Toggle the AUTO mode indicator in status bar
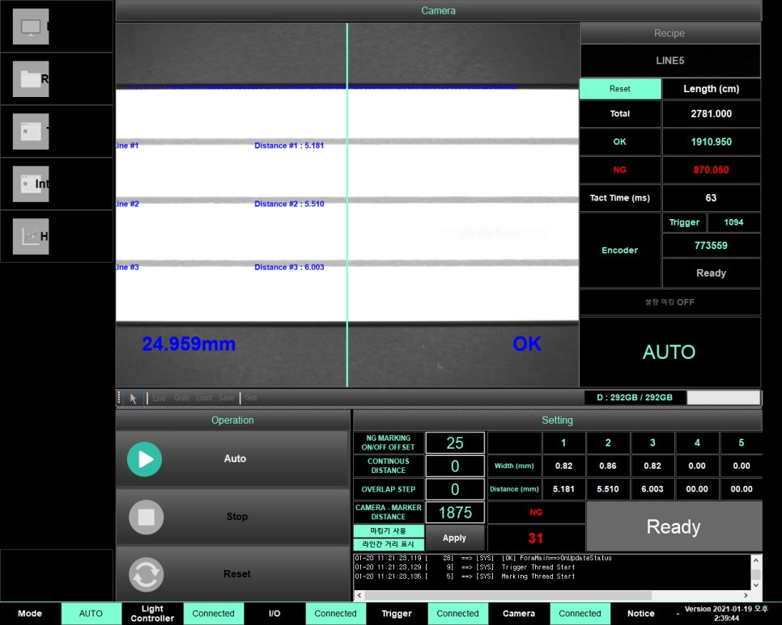This screenshot has height=625, width=782. (91, 614)
